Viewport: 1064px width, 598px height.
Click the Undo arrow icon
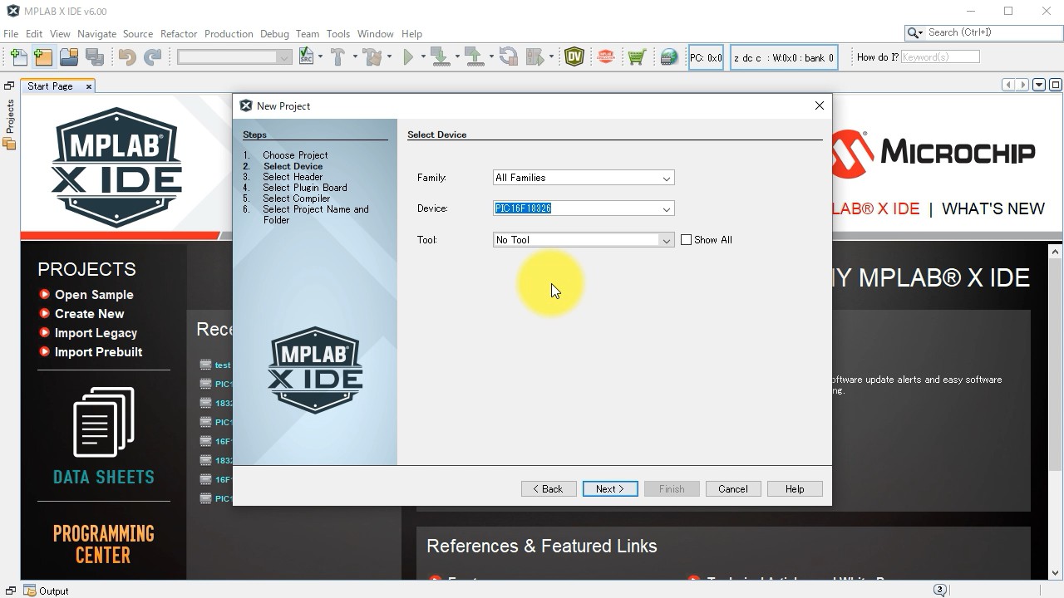(127, 57)
